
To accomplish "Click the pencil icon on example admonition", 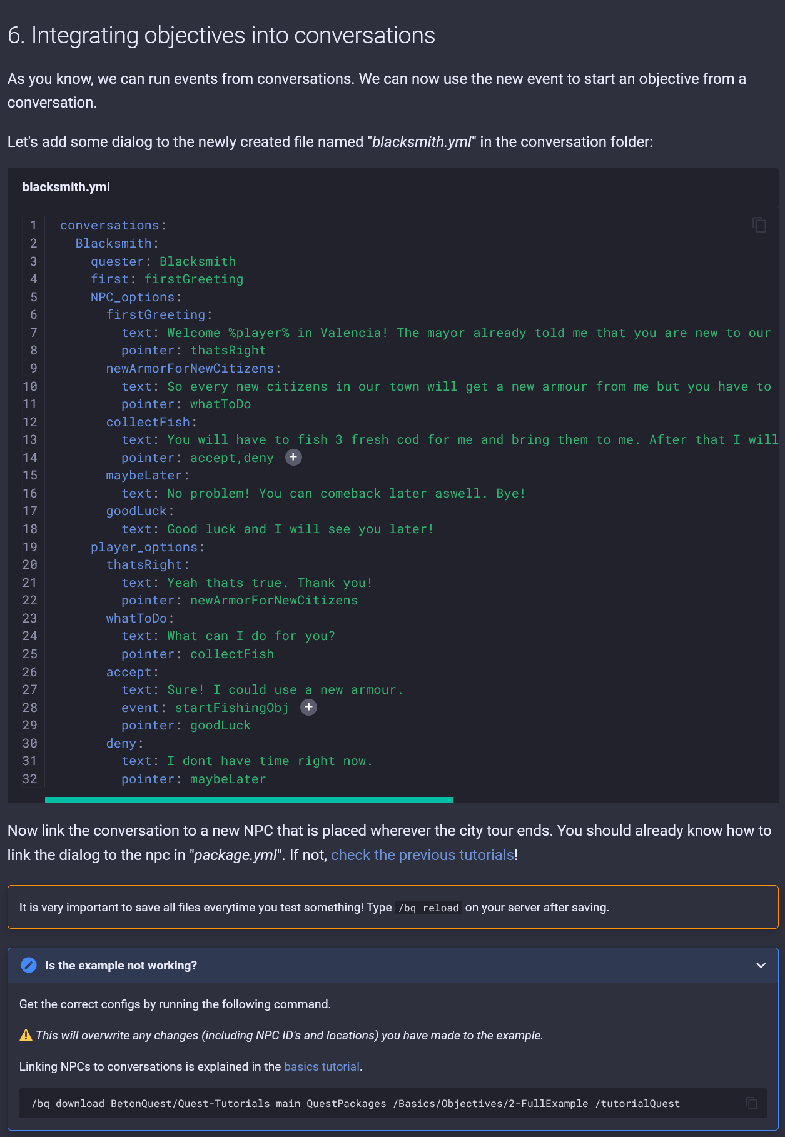I will click(29, 965).
